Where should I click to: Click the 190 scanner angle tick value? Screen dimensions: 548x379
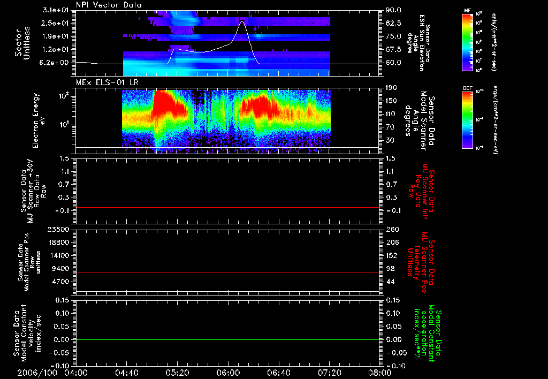(391, 88)
